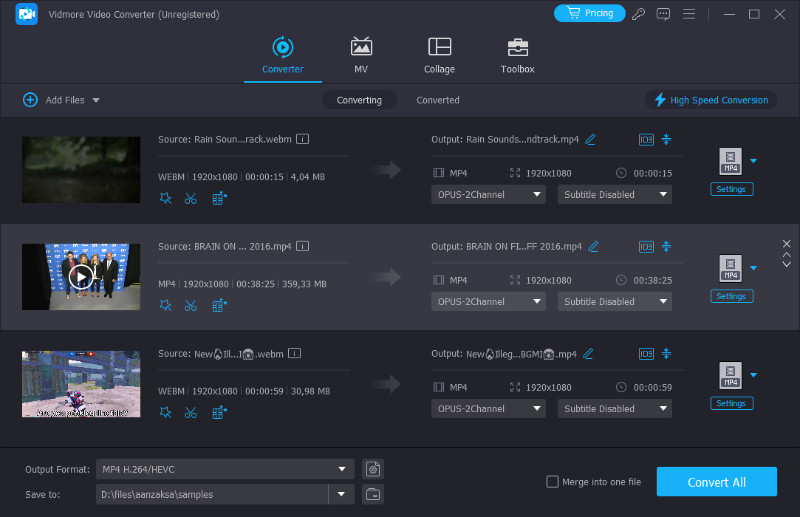Choose MP4 format icon for Rain Sounds

tap(731, 161)
